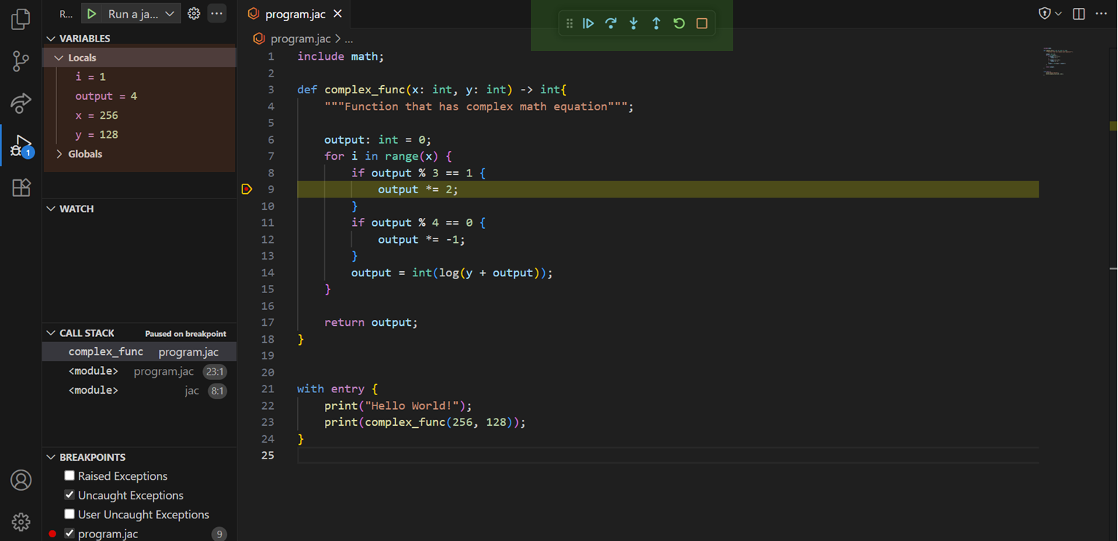Click the Continue debug icon
The width and height of the screenshot is (1118, 541).
tap(589, 23)
